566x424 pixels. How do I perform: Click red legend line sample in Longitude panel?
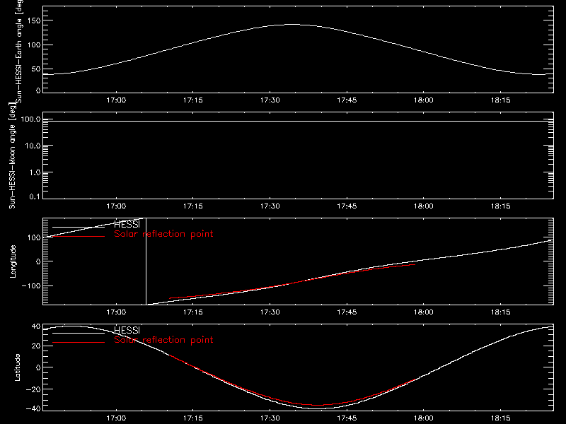click(79, 237)
